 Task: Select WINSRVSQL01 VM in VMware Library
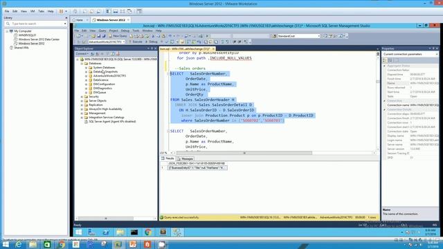pyautogui.click(x=27, y=35)
